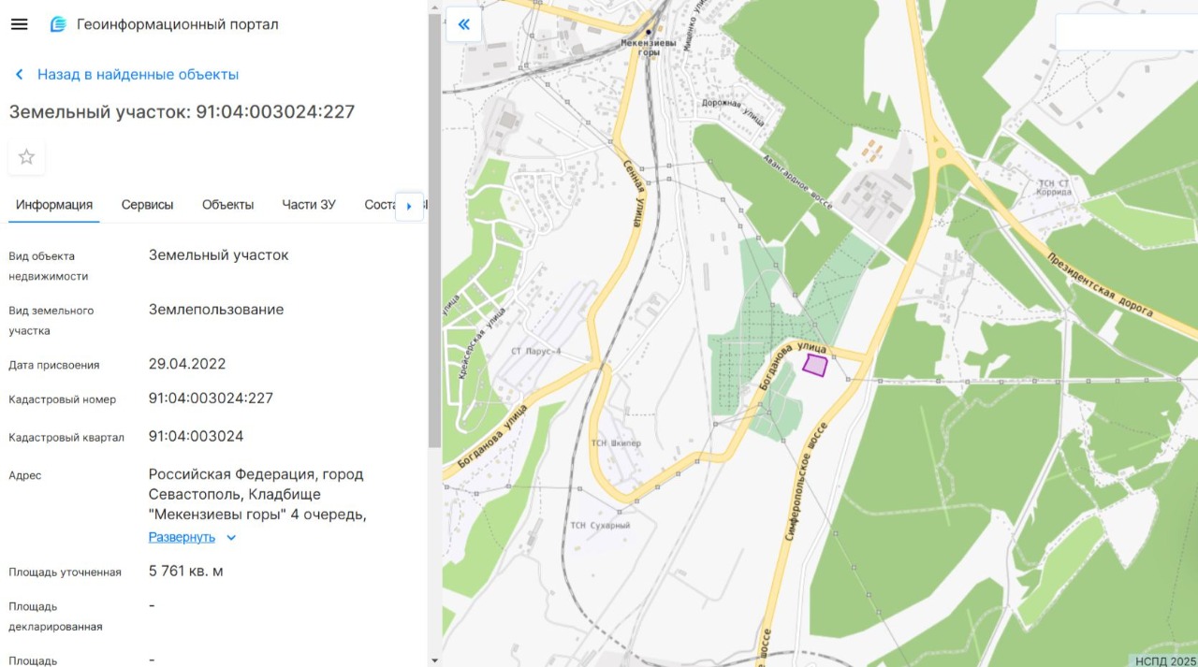Click the chevron next to Развернуть
This screenshot has width=1198, height=667.
[x=231, y=538]
